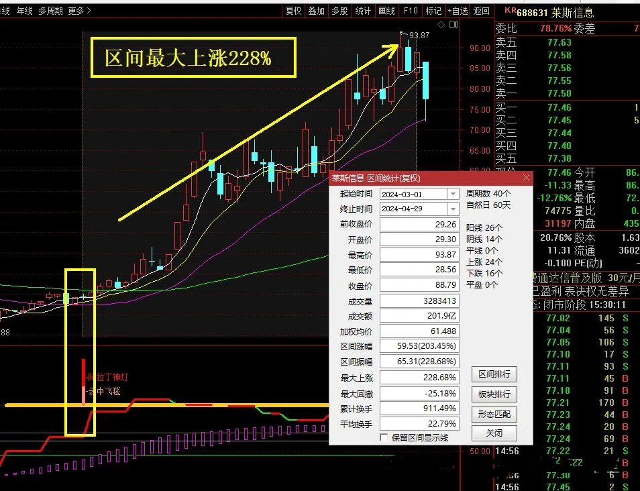Click the 标记 toolbar button
The width and height of the screenshot is (640, 491).
coord(433,11)
